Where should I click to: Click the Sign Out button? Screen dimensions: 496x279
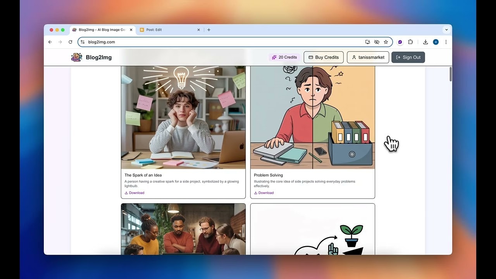(408, 57)
